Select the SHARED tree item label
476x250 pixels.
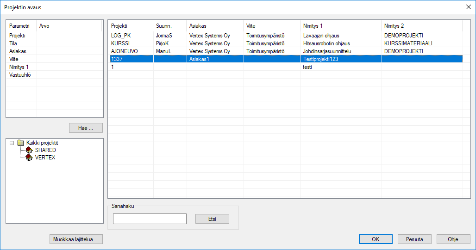click(x=45, y=150)
